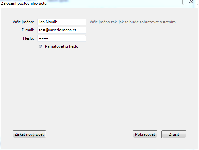The height and width of the screenshot is (150, 199).
Task: Focus the E-mail address input field
Action: [61, 30]
